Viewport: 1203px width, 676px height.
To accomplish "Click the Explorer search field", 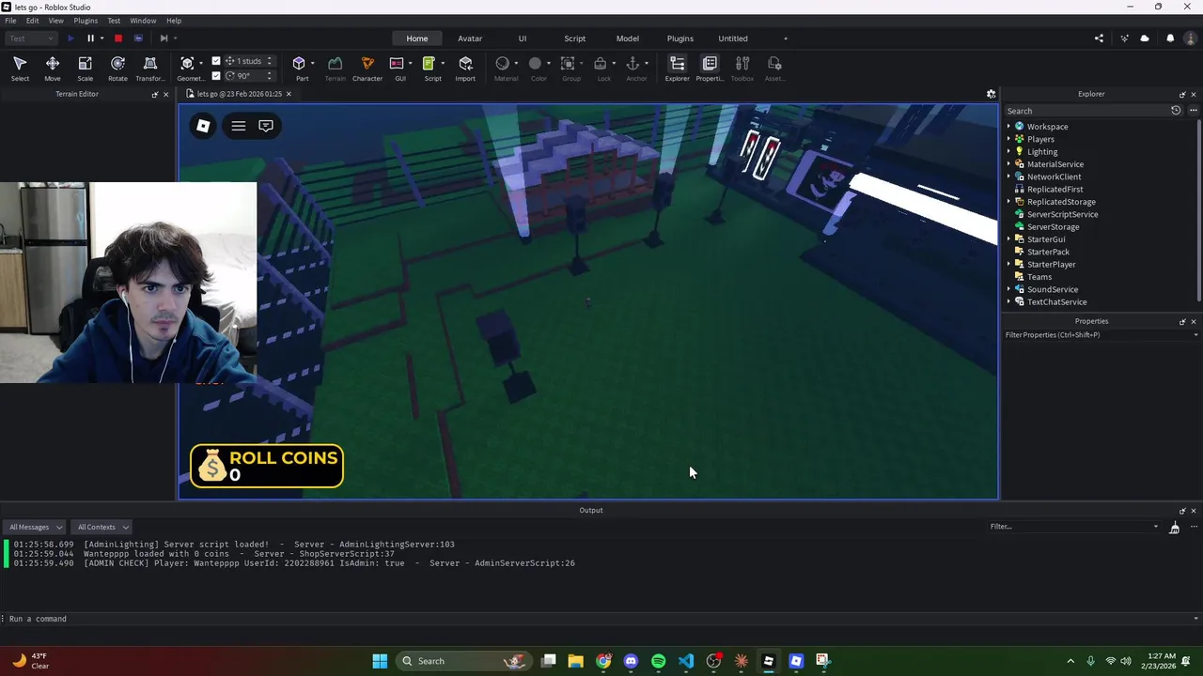I will pyautogui.click(x=1086, y=111).
